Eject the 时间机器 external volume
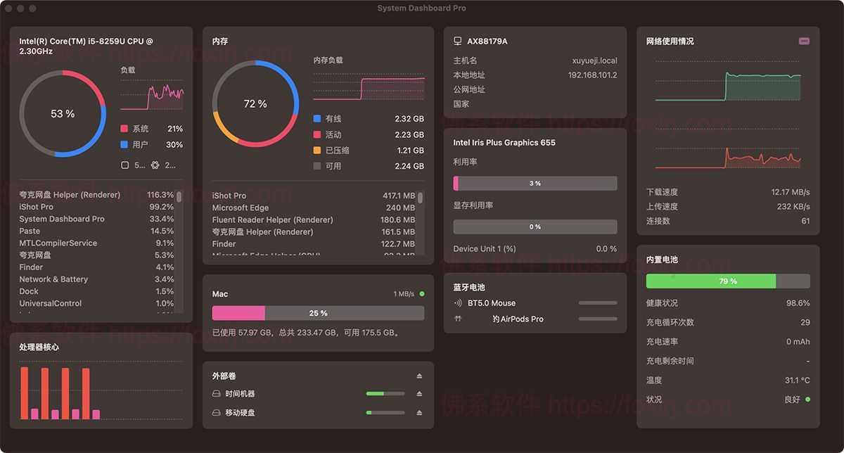The width and height of the screenshot is (844, 453). [x=420, y=394]
